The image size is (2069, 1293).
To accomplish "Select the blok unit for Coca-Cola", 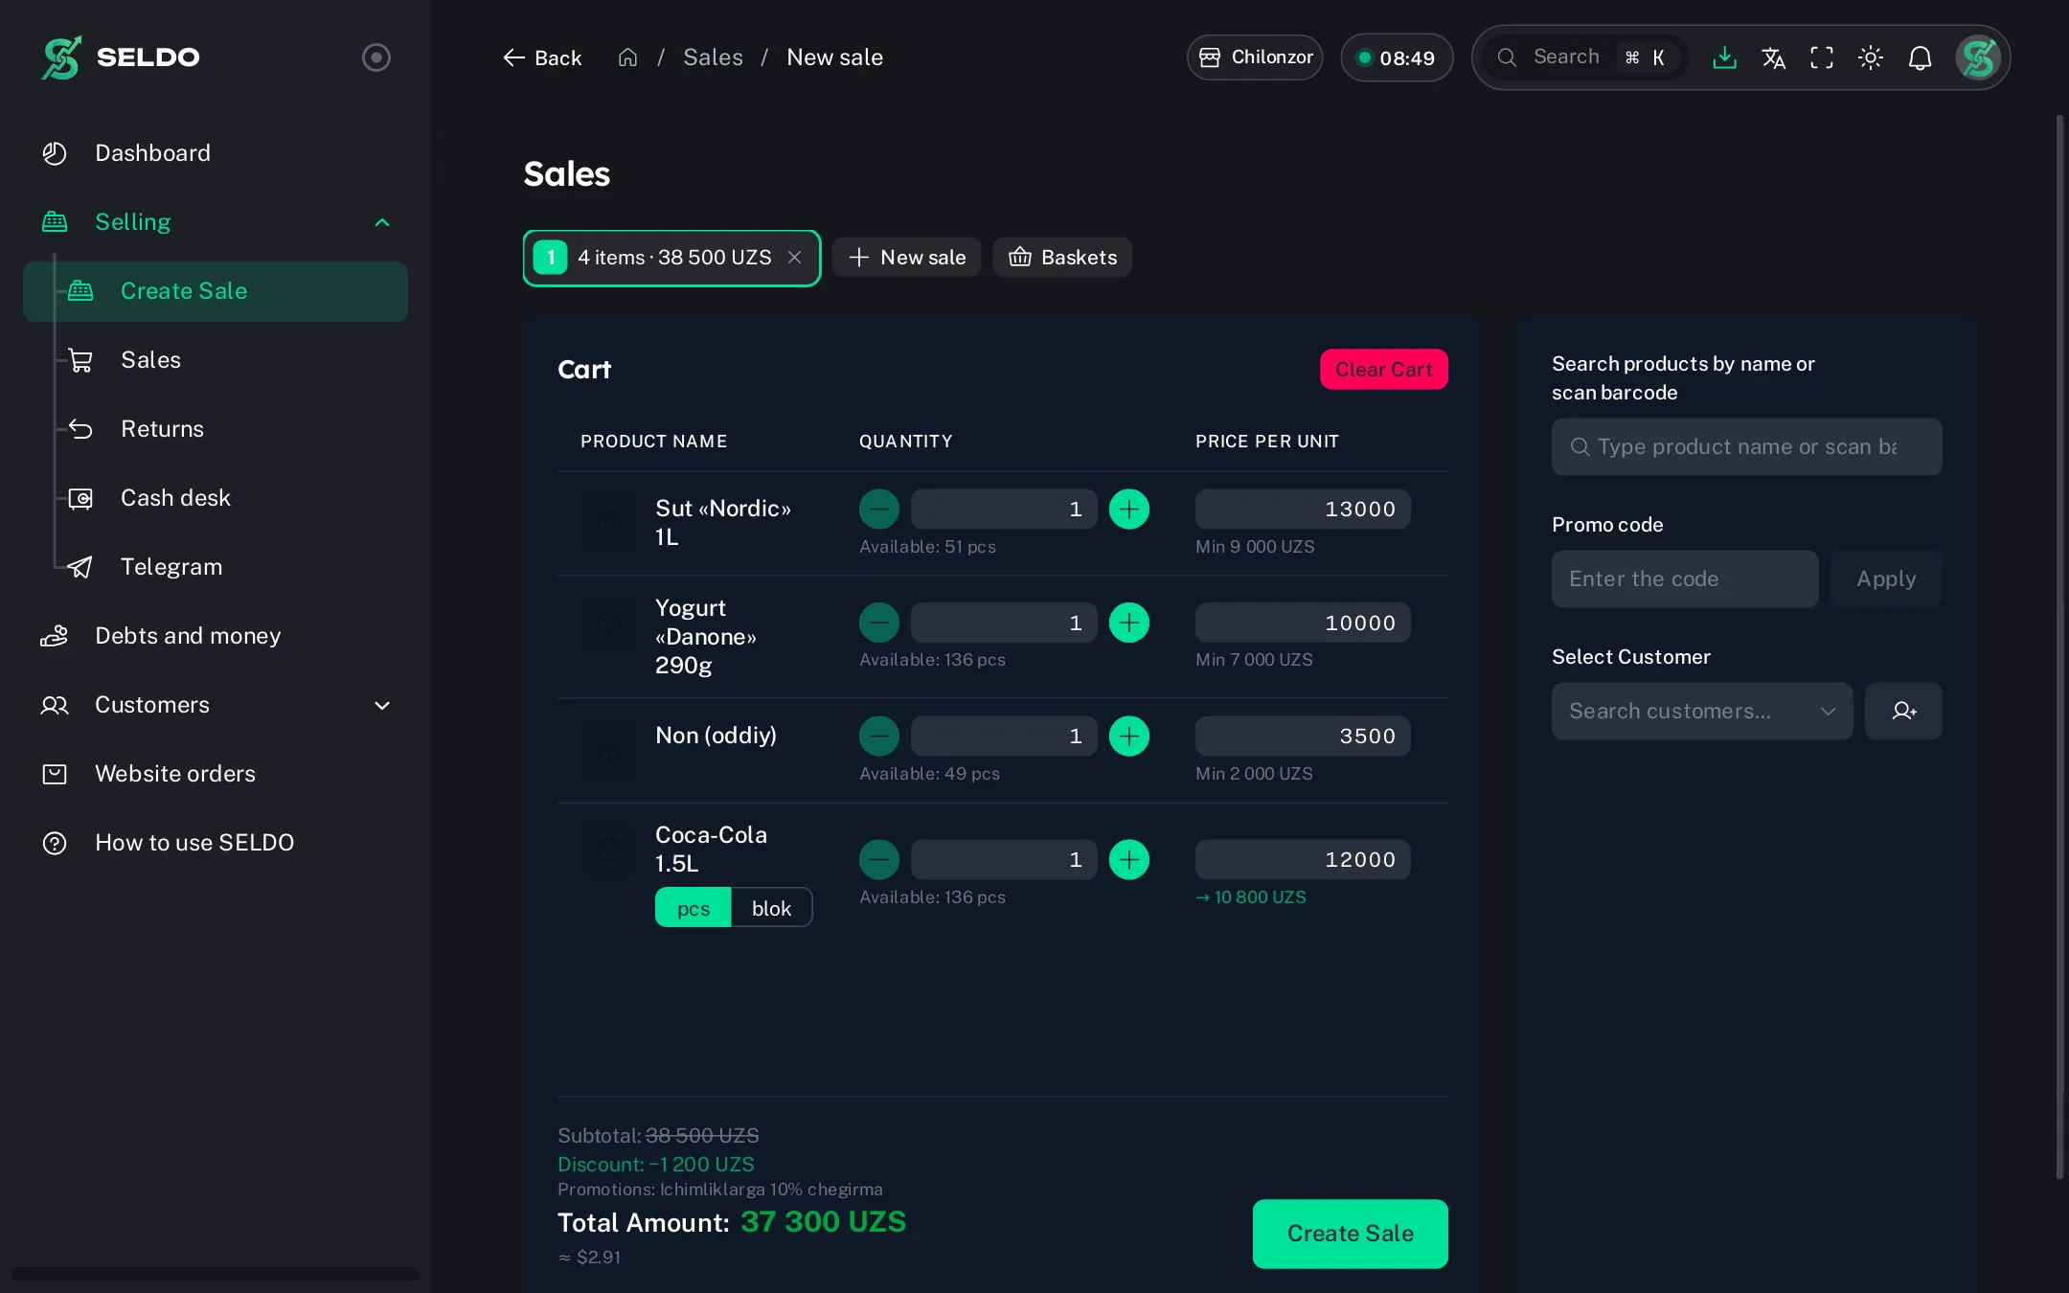I will coord(771,908).
